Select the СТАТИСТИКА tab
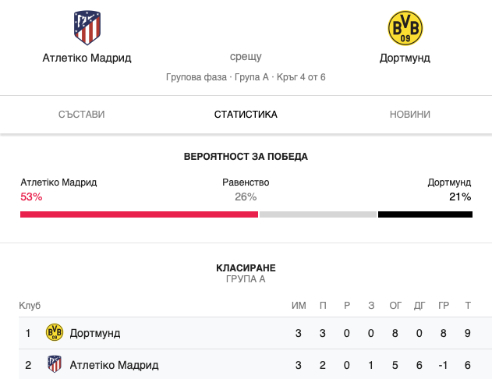This screenshot has width=492, height=379. pos(246,114)
